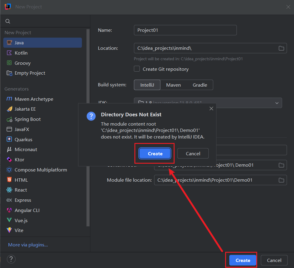Image resolution: width=294 pixels, height=268 pixels.
Task: Pick the JavaFX window icon
Action: [9, 129]
